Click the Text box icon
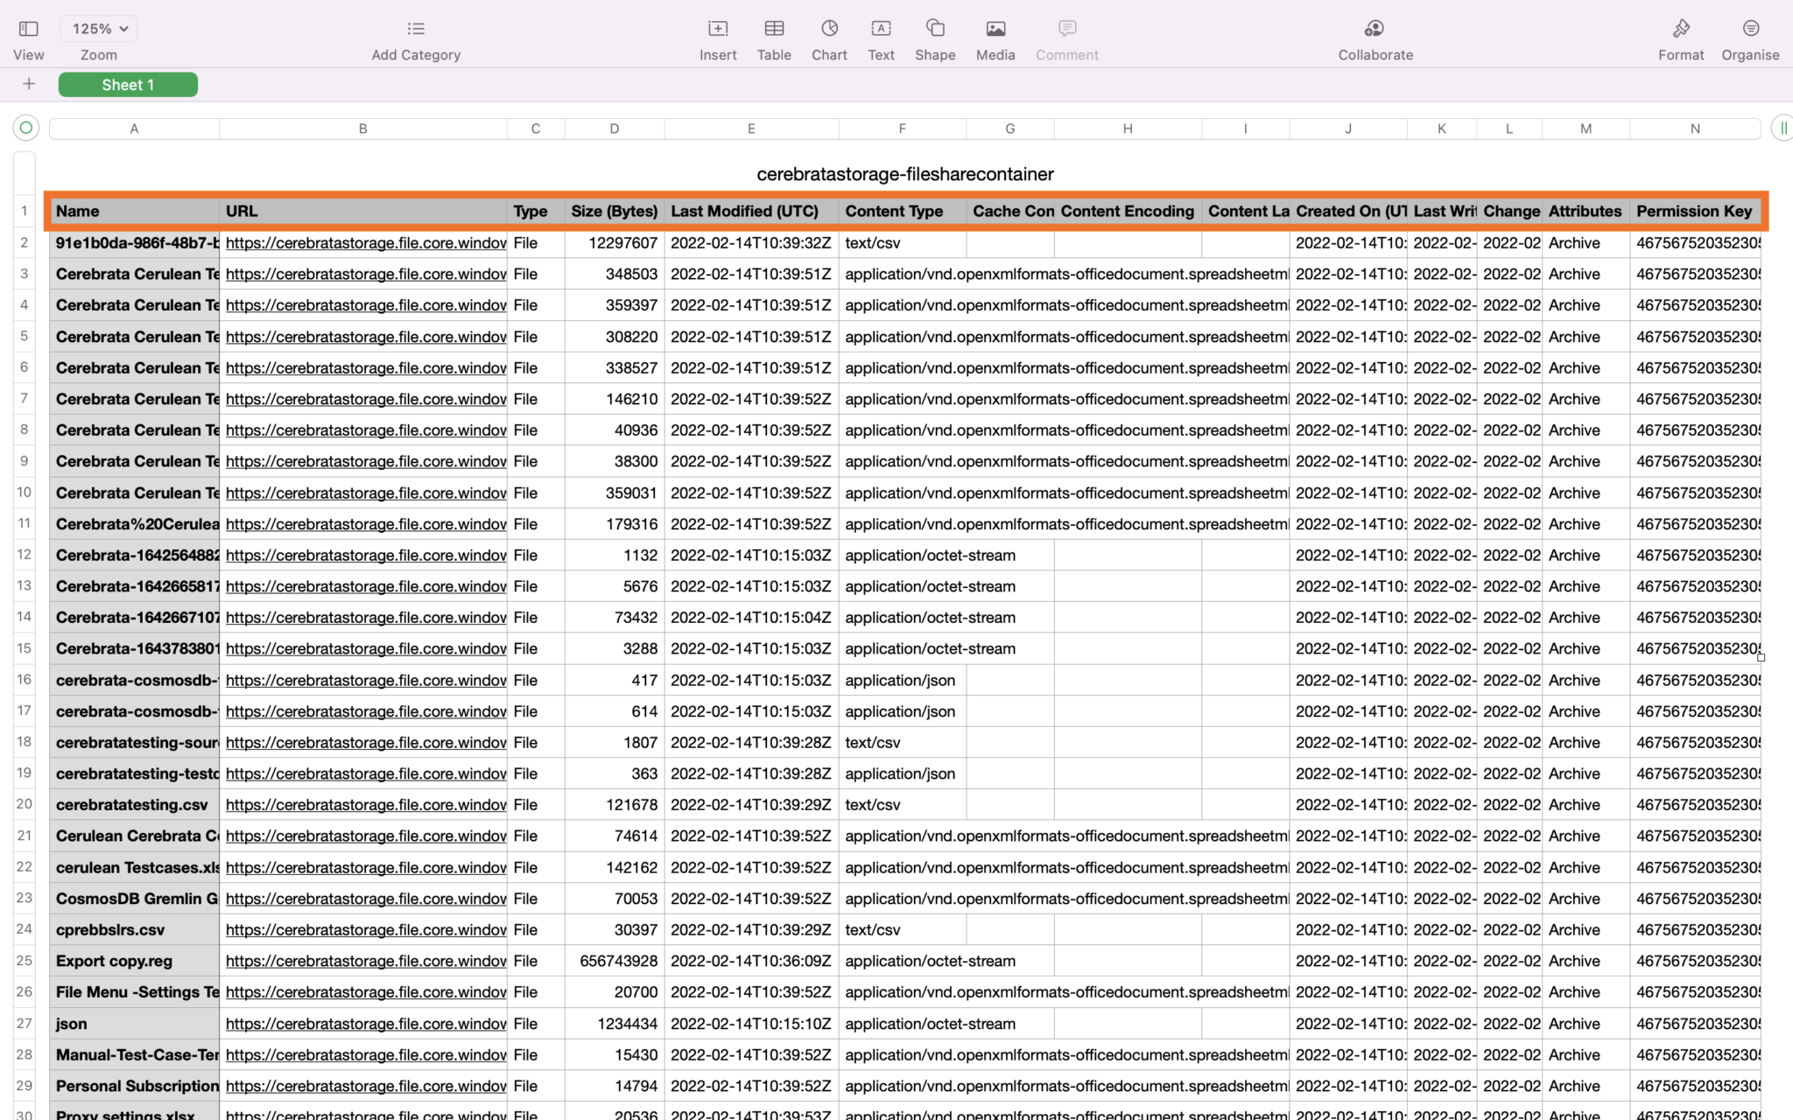Screen dimensions: 1793x1120 (881, 29)
